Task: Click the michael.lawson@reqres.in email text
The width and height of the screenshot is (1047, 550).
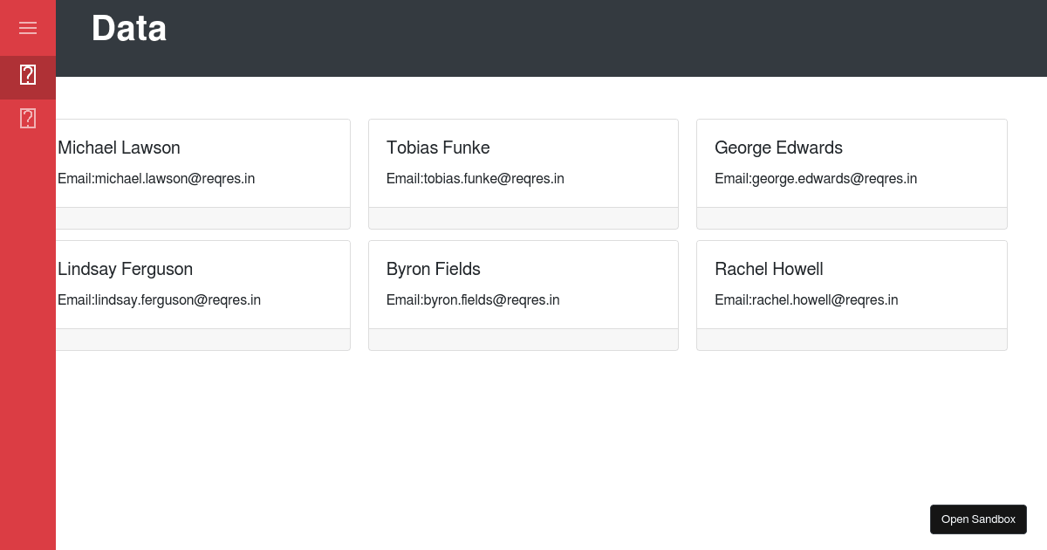Action: click(x=175, y=179)
